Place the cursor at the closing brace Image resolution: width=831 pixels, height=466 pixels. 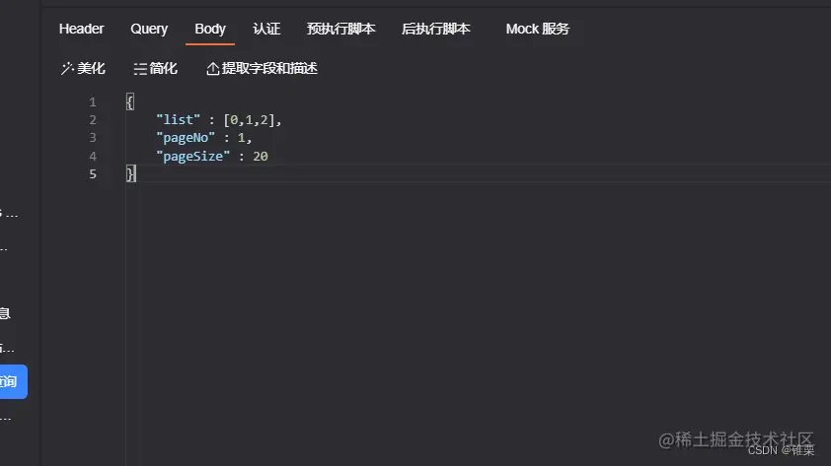point(131,173)
